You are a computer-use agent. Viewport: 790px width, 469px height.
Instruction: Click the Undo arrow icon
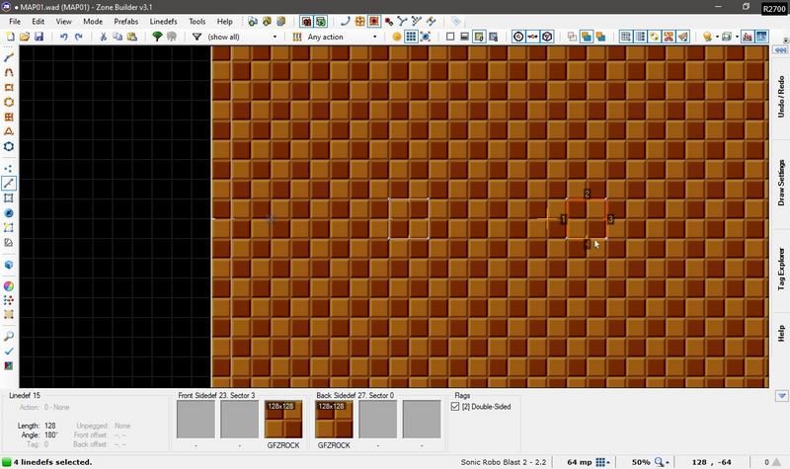(x=64, y=37)
